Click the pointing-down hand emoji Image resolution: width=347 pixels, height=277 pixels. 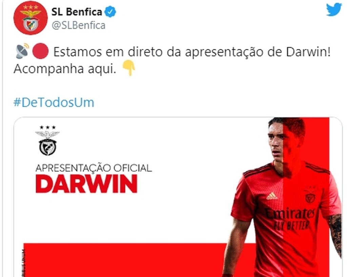(129, 68)
